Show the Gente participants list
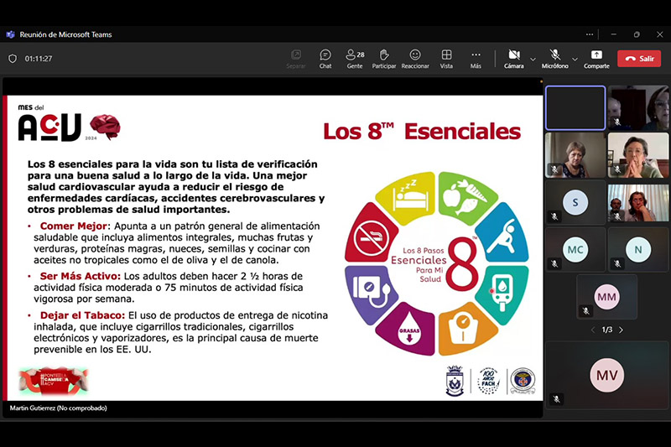671x447 pixels. (355, 59)
